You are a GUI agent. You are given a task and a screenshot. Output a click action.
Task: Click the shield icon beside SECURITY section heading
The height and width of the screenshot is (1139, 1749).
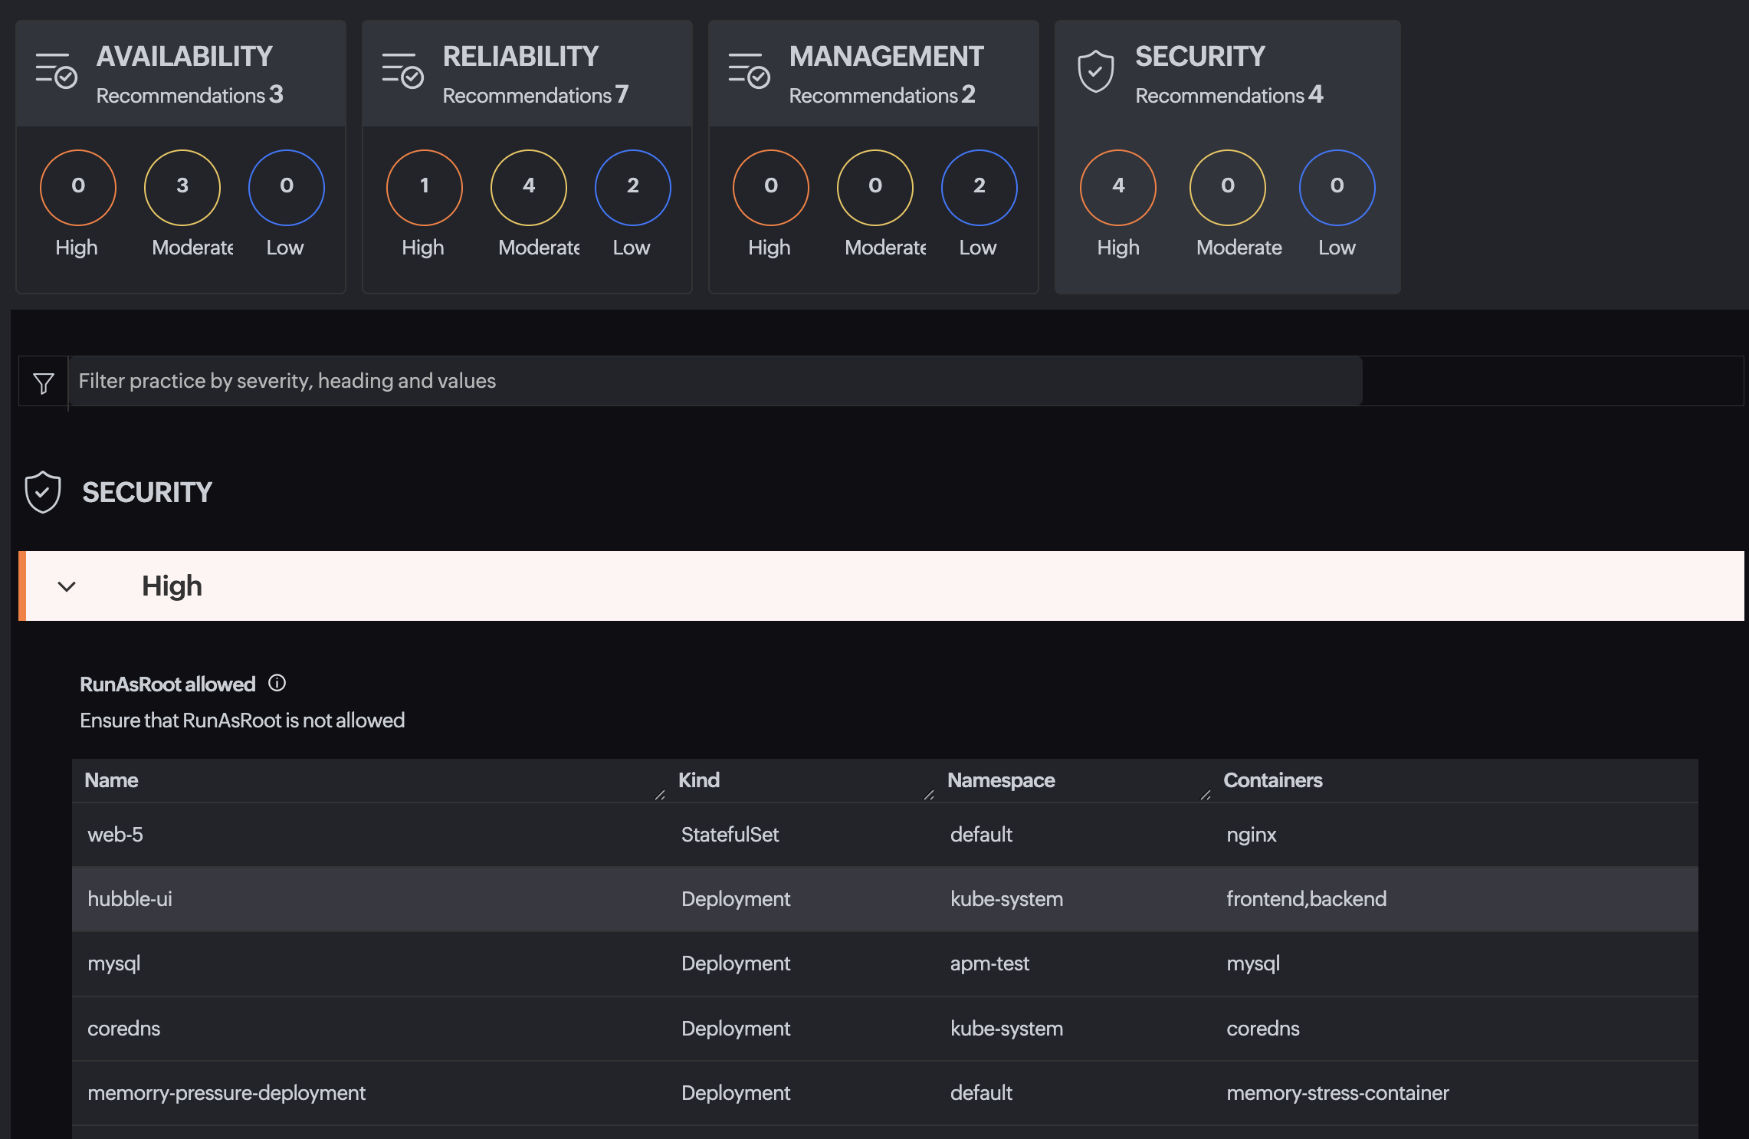(x=43, y=492)
